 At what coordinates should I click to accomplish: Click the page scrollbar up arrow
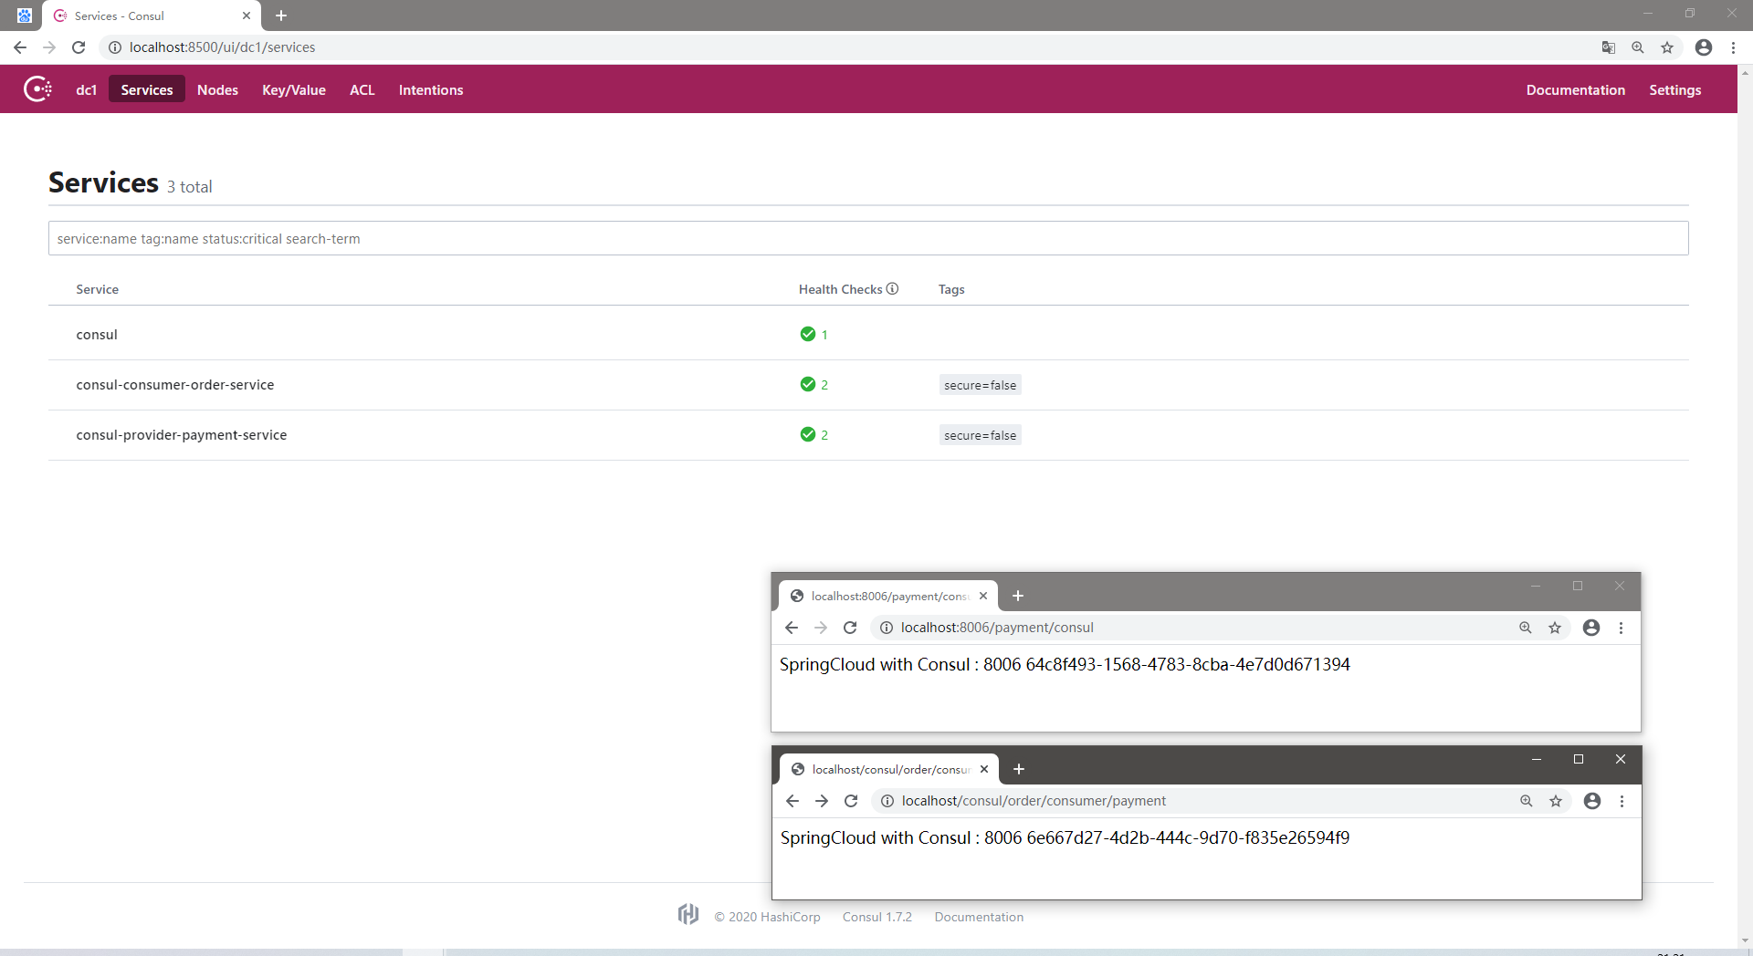coord(1745,72)
